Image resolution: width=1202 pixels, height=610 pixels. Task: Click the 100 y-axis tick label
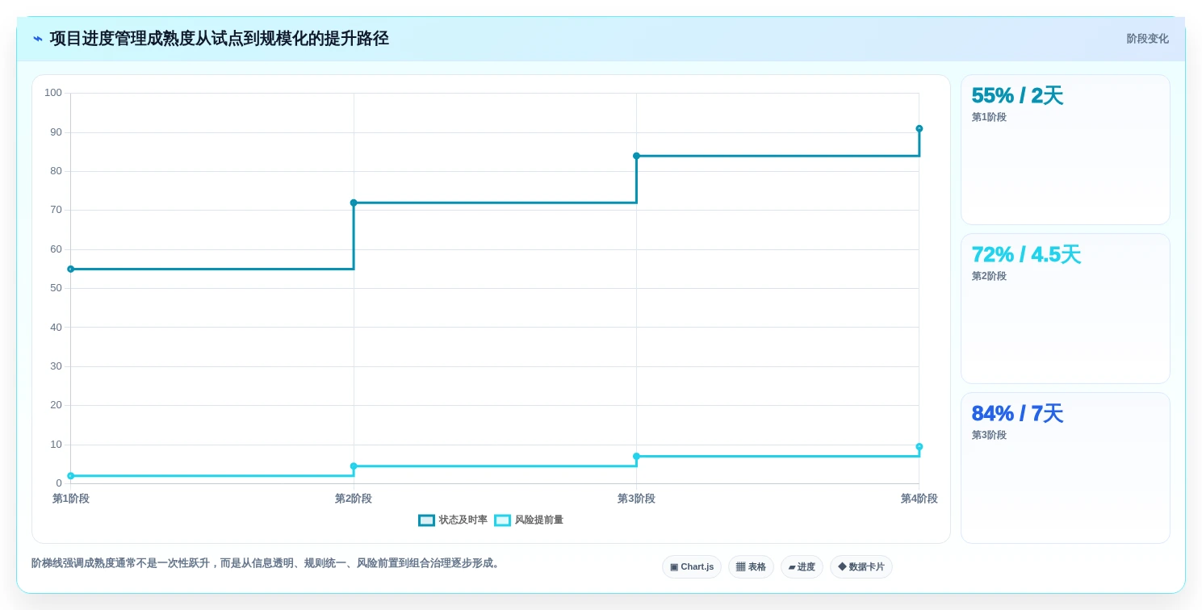pos(53,94)
